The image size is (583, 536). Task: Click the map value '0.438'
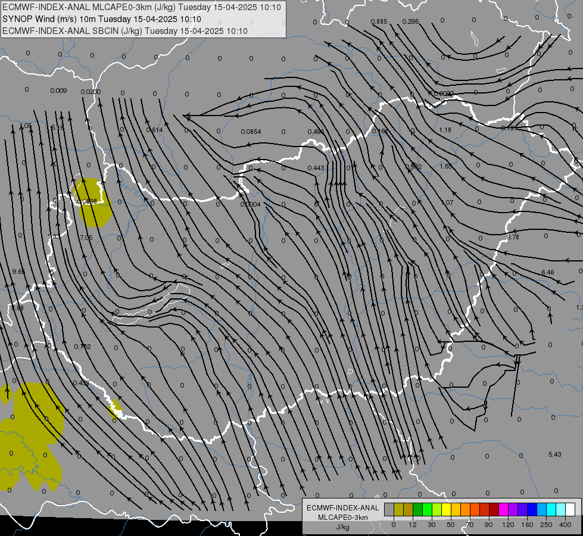(80, 383)
